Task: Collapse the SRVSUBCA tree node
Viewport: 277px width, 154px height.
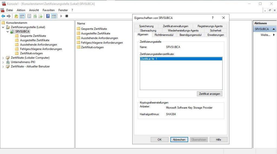Action: pos(8,32)
